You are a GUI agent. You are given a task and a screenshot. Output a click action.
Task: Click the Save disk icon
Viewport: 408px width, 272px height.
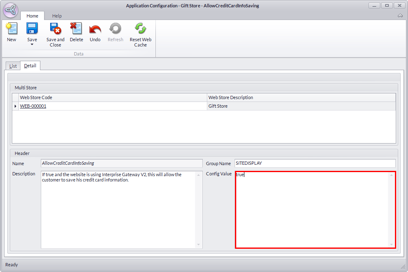(32, 29)
